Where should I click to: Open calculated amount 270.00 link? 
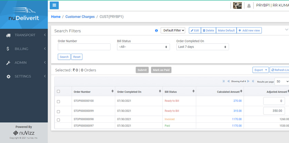(x=237, y=101)
